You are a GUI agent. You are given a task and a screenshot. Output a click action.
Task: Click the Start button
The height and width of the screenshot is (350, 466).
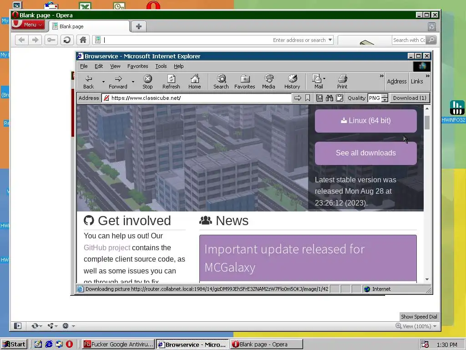click(14, 345)
